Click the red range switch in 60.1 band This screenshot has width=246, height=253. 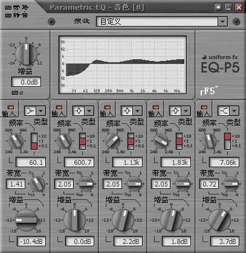pyautogui.click(x=34, y=146)
